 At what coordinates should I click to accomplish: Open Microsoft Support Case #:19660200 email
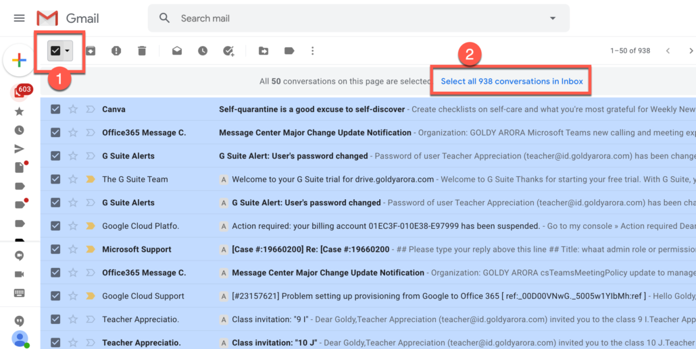click(368, 249)
